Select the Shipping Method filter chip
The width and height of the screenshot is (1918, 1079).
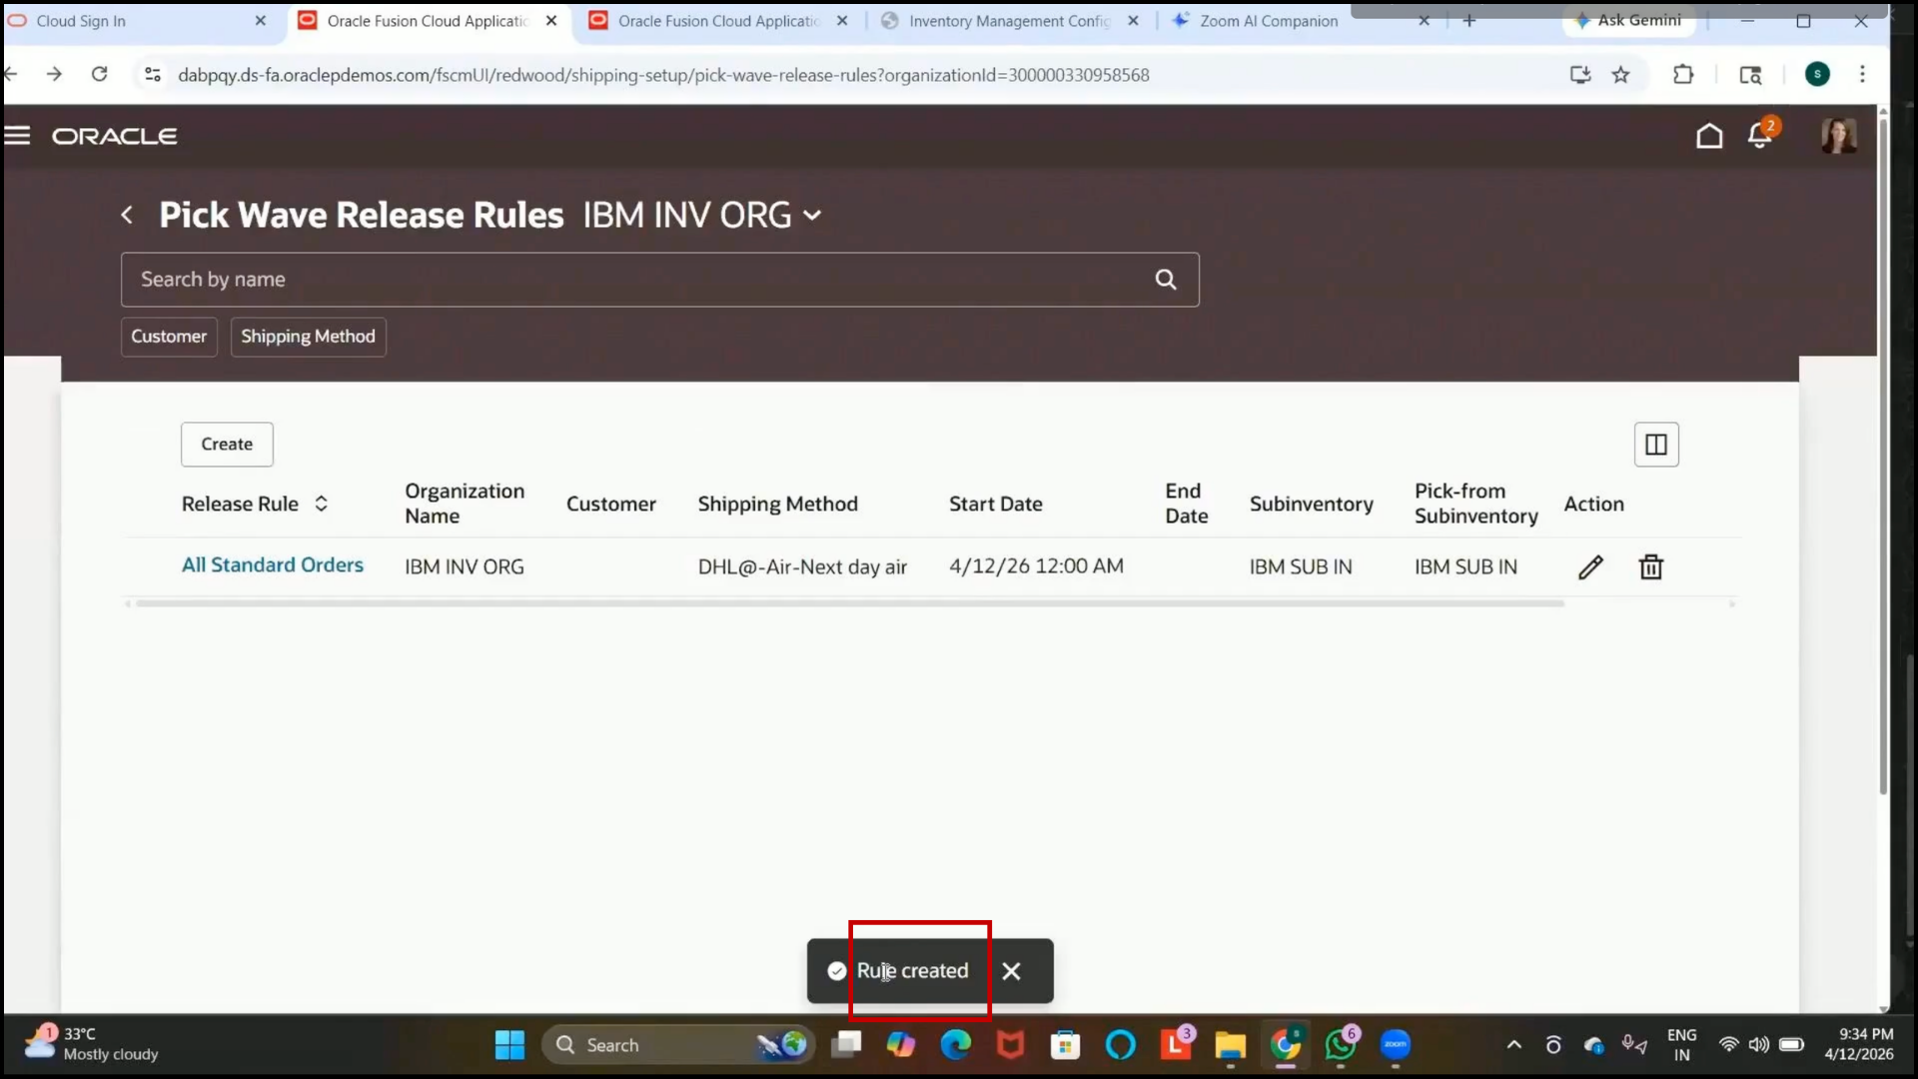click(x=308, y=337)
